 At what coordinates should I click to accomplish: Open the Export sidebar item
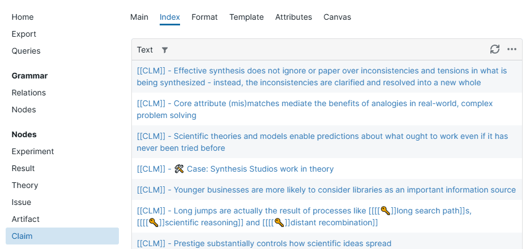click(24, 34)
